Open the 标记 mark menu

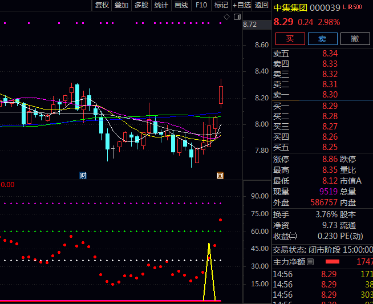click(x=221, y=5)
